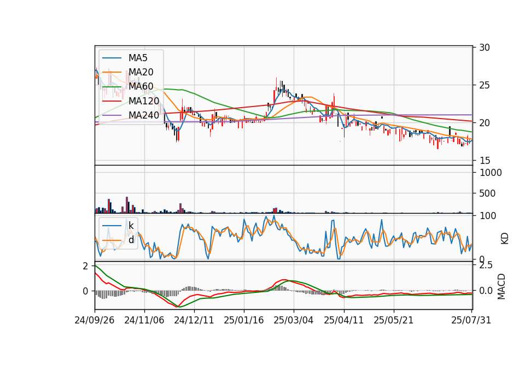Screen dimensions: 525x377
Task: Click the KD vertical axis title
Action: click(505, 239)
